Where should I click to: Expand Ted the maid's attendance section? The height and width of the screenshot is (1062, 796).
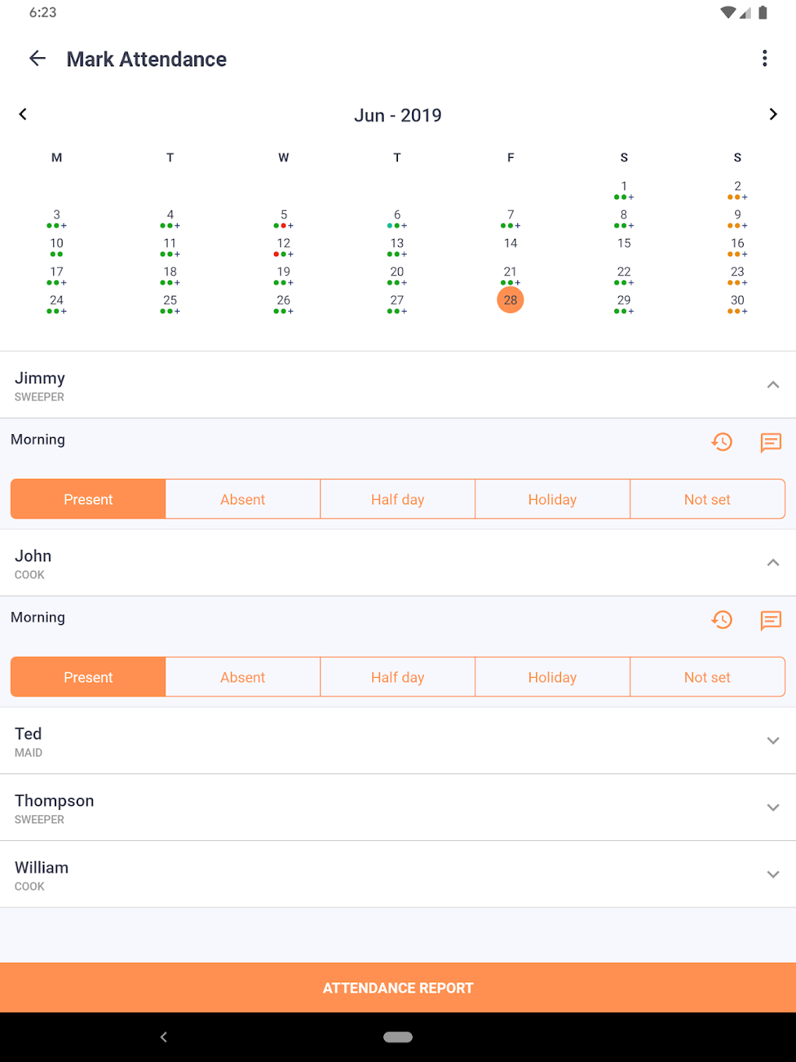[773, 740]
